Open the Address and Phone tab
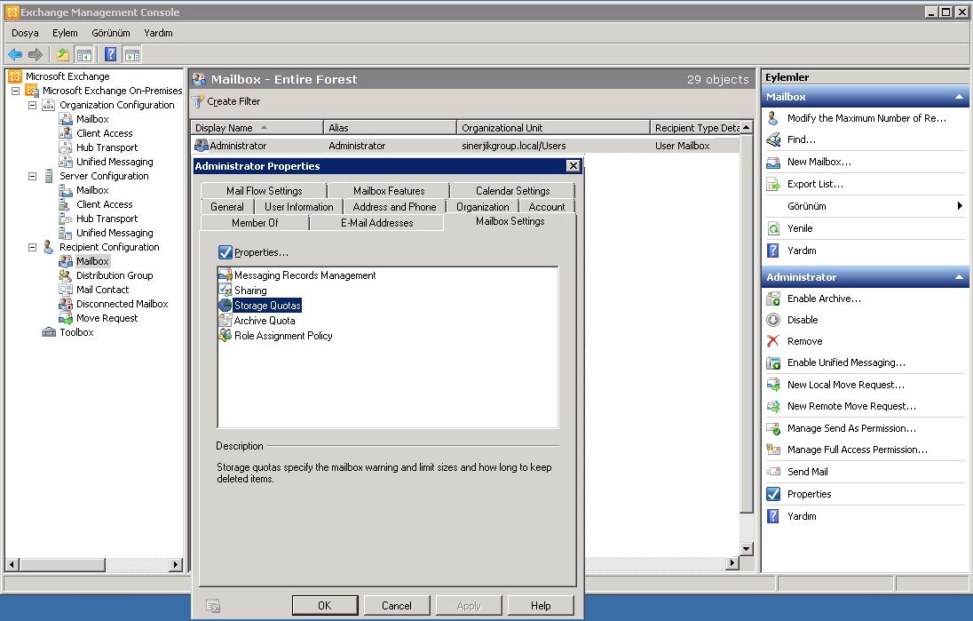The width and height of the screenshot is (973, 621). click(395, 207)
